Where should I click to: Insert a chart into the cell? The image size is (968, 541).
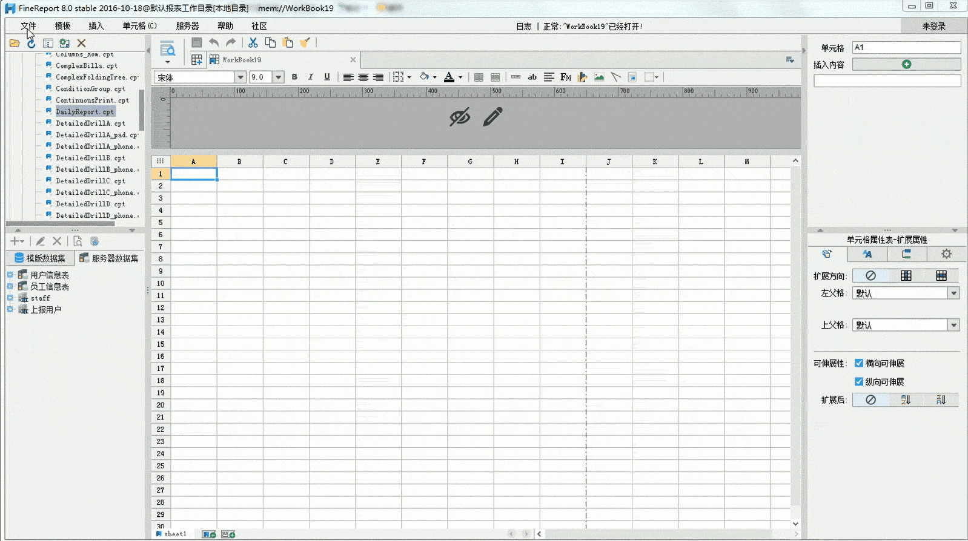coord(583,77)
